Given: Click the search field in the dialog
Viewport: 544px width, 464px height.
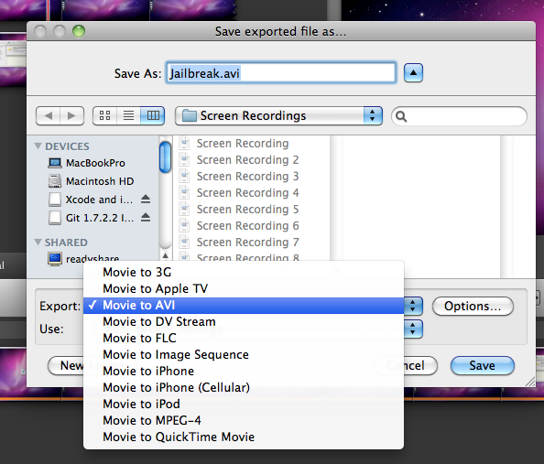Looking at the screenshot, I should pyautogui.click(x=459, y=116).
